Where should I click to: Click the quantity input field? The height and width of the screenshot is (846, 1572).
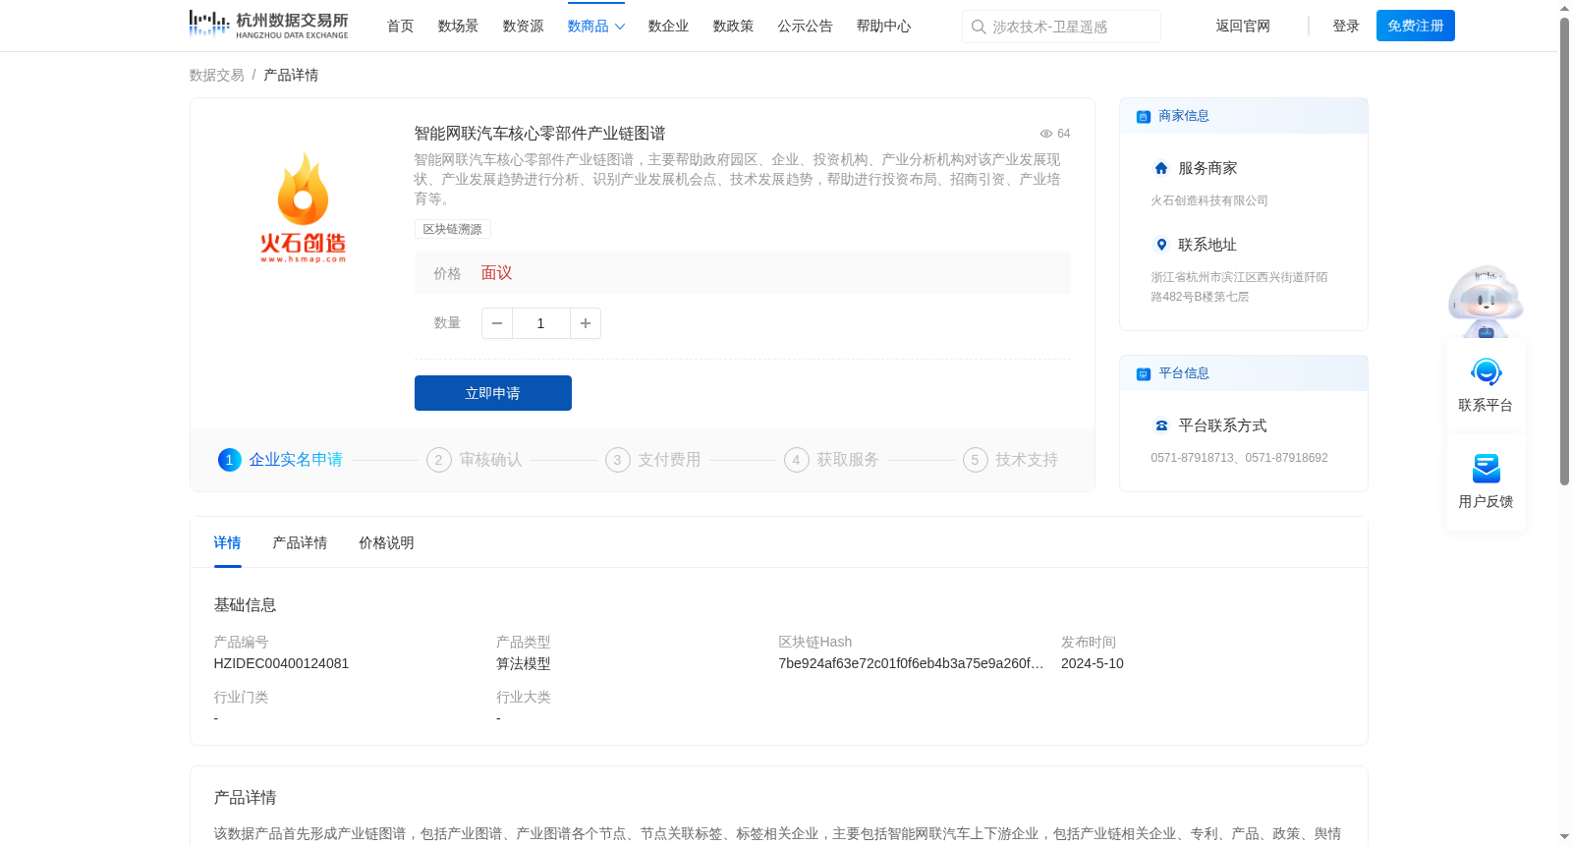[541, 323]
